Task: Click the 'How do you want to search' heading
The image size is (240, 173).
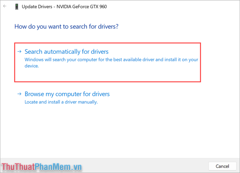Action: pyautogui.click(x=67, y=27)
